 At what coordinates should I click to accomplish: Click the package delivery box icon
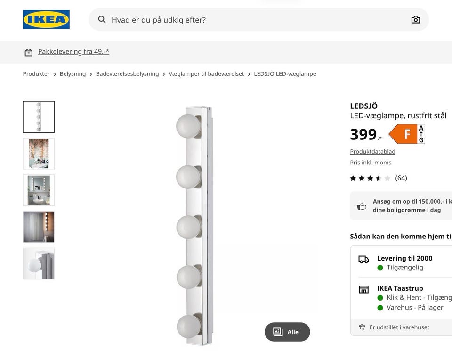29,52
